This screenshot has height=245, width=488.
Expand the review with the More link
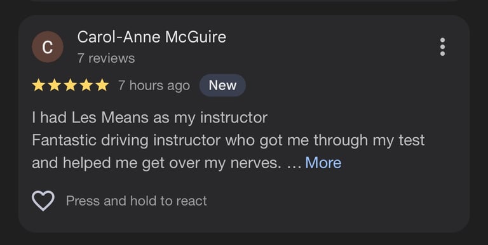pyautogui.click(x=323, y=162)
